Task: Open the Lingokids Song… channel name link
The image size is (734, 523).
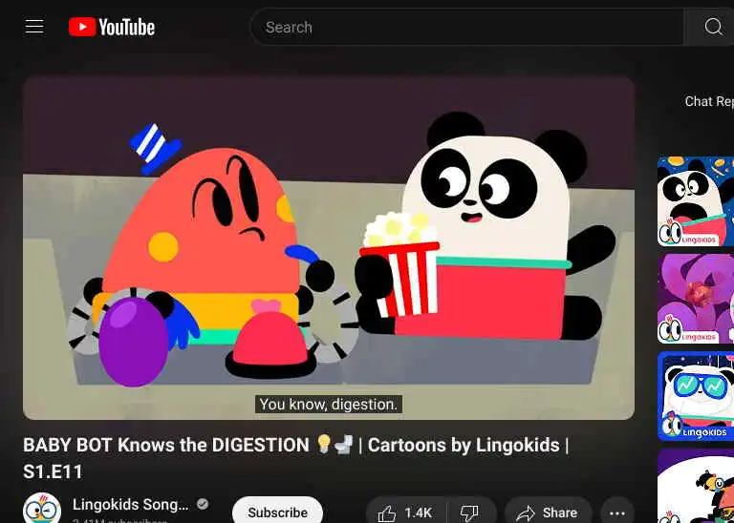Action: (131, 505)
